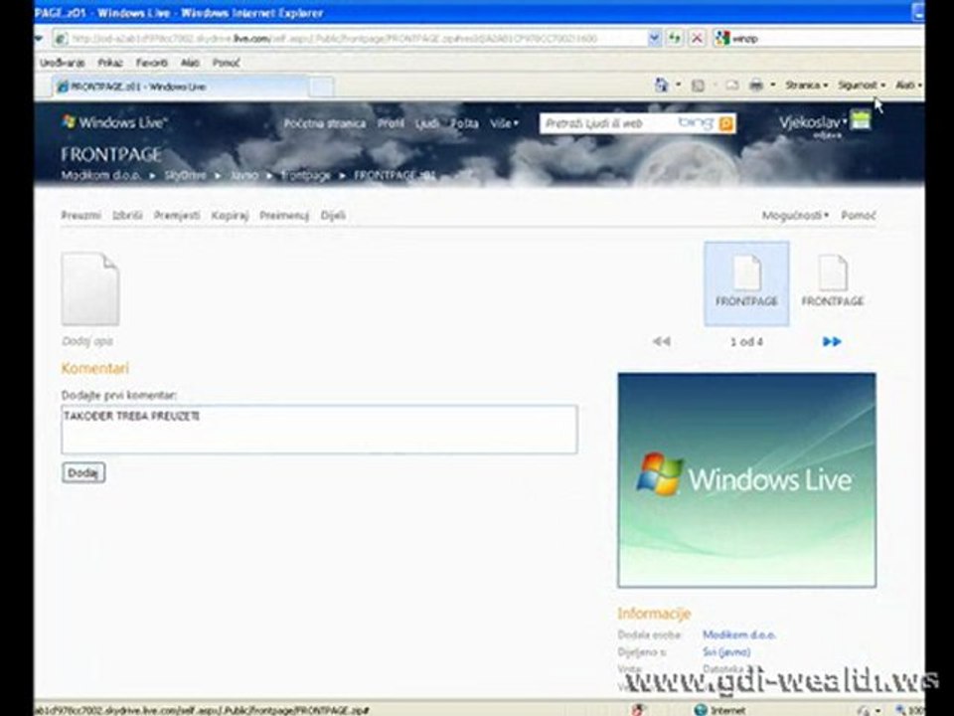Open the Favoriti menu
Screen dimensions: 954x716
(151, 63)
